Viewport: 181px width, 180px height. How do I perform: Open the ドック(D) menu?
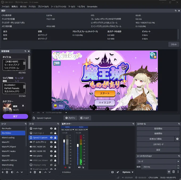tap(32, 7)
